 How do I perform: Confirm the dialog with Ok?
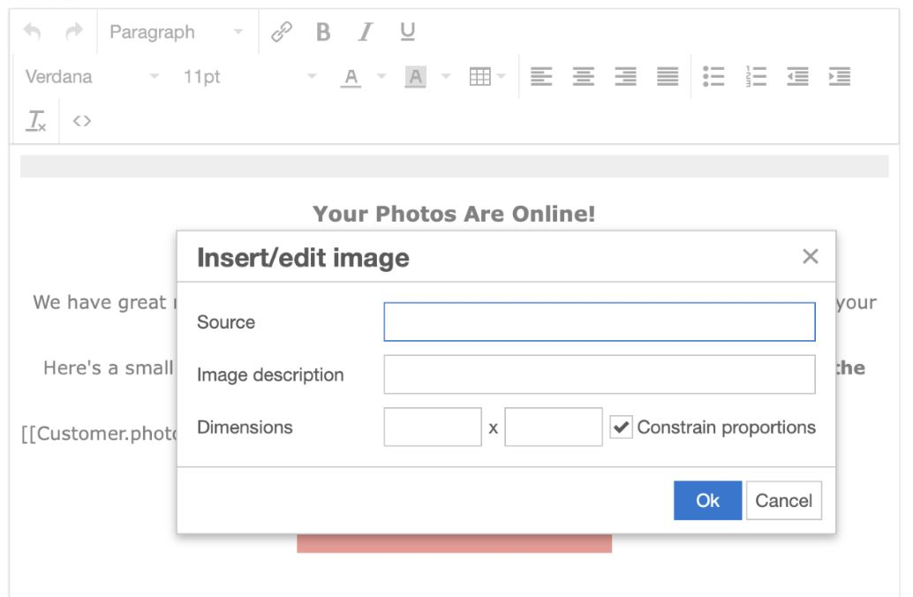pyautogui.click(x=707, y=501)
